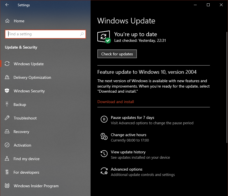Go to Find my device page
Image resolution: width=228 pixels, height=196 pixels.
coord(27,159)
